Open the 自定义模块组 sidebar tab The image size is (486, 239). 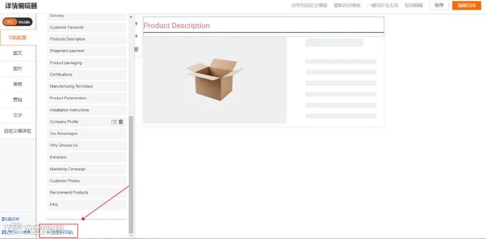click(x=18, y=131)
